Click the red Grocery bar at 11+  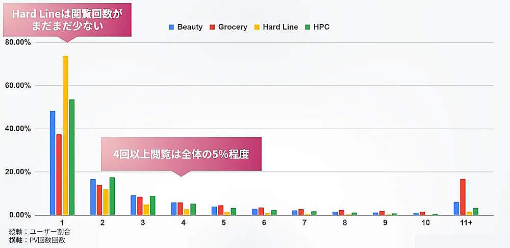click(x=463, y=197)
